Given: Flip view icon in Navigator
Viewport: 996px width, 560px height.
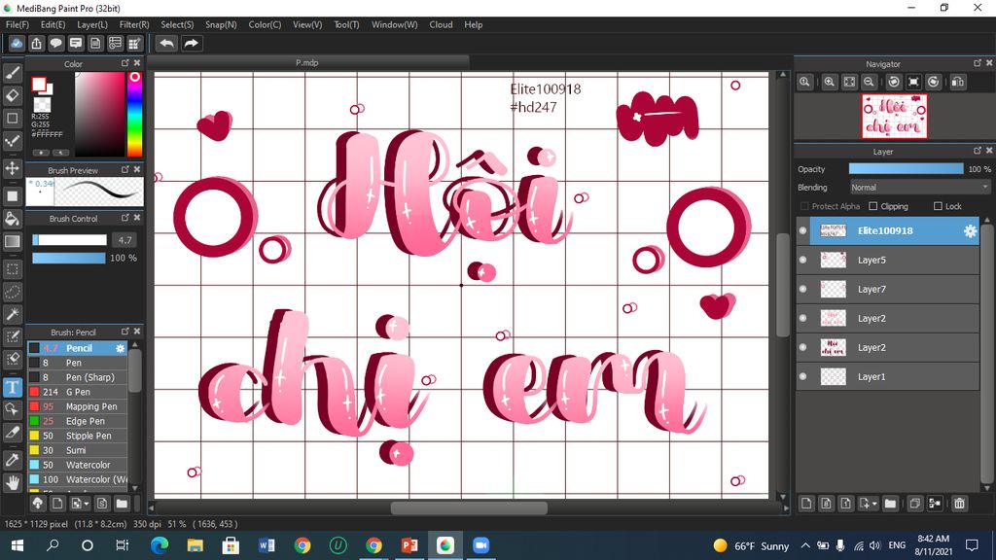Looking at the screenshot, I should click(957, 82).
